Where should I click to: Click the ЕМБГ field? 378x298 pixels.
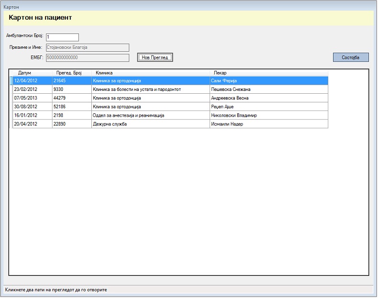[x=88, y=57]
